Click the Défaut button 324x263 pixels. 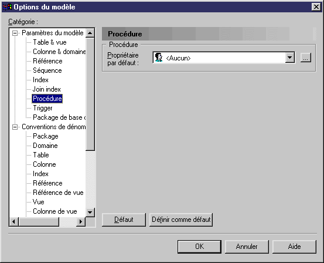(x=124, y=220)
